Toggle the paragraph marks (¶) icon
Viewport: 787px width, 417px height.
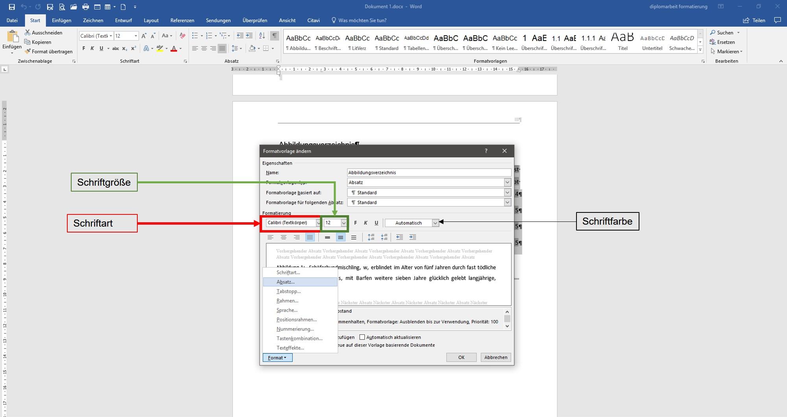pyautogui.click(x=275, y=36)
